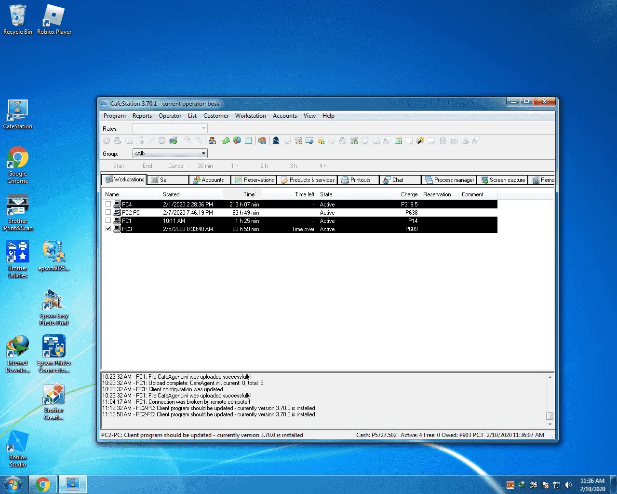Click the 4 h time button
Image resolution: width=617 pixels, height=494 pixels.
[x=323, y=166]
